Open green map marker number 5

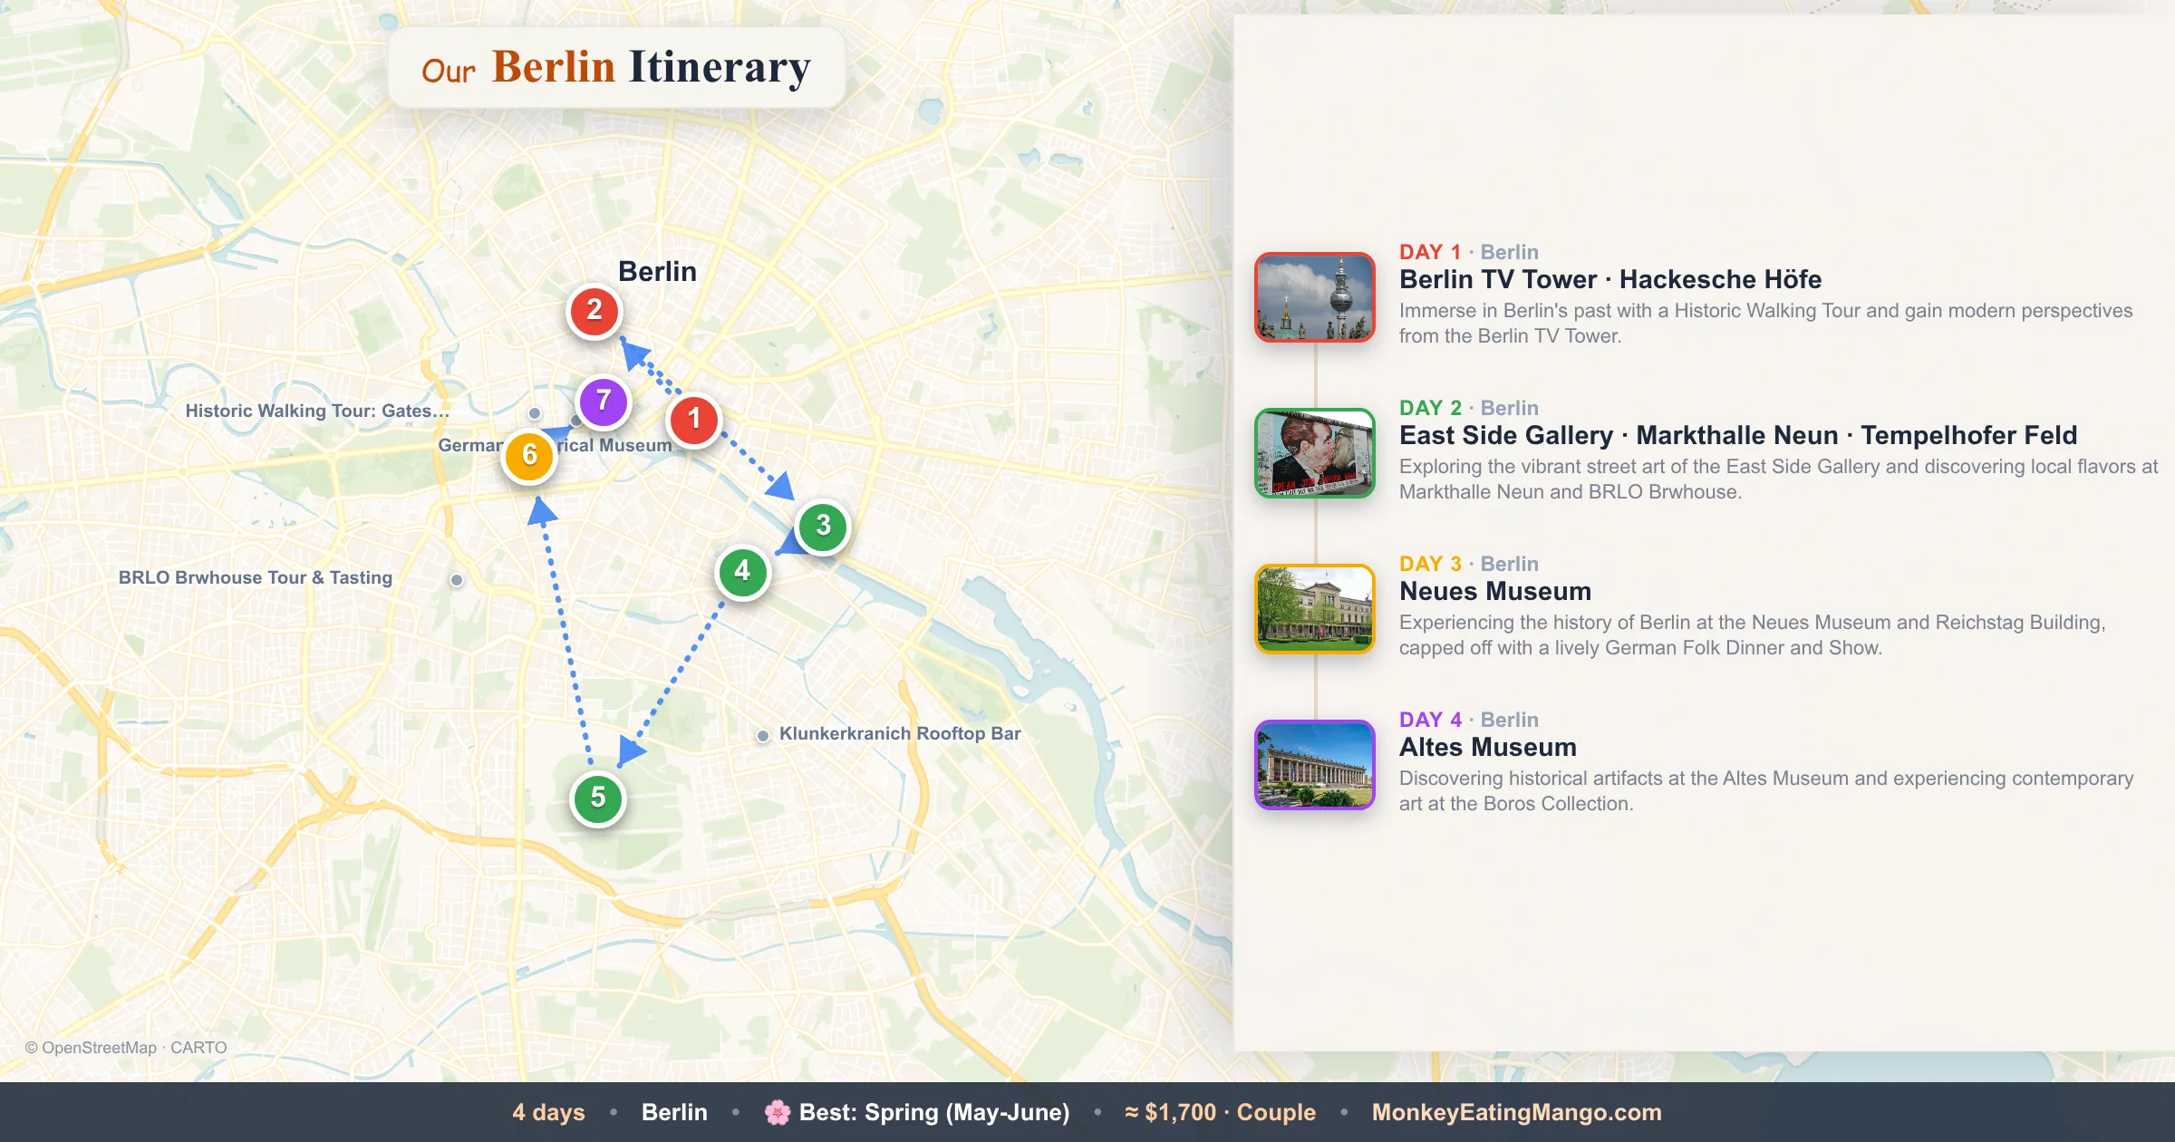tap(598, 798)
